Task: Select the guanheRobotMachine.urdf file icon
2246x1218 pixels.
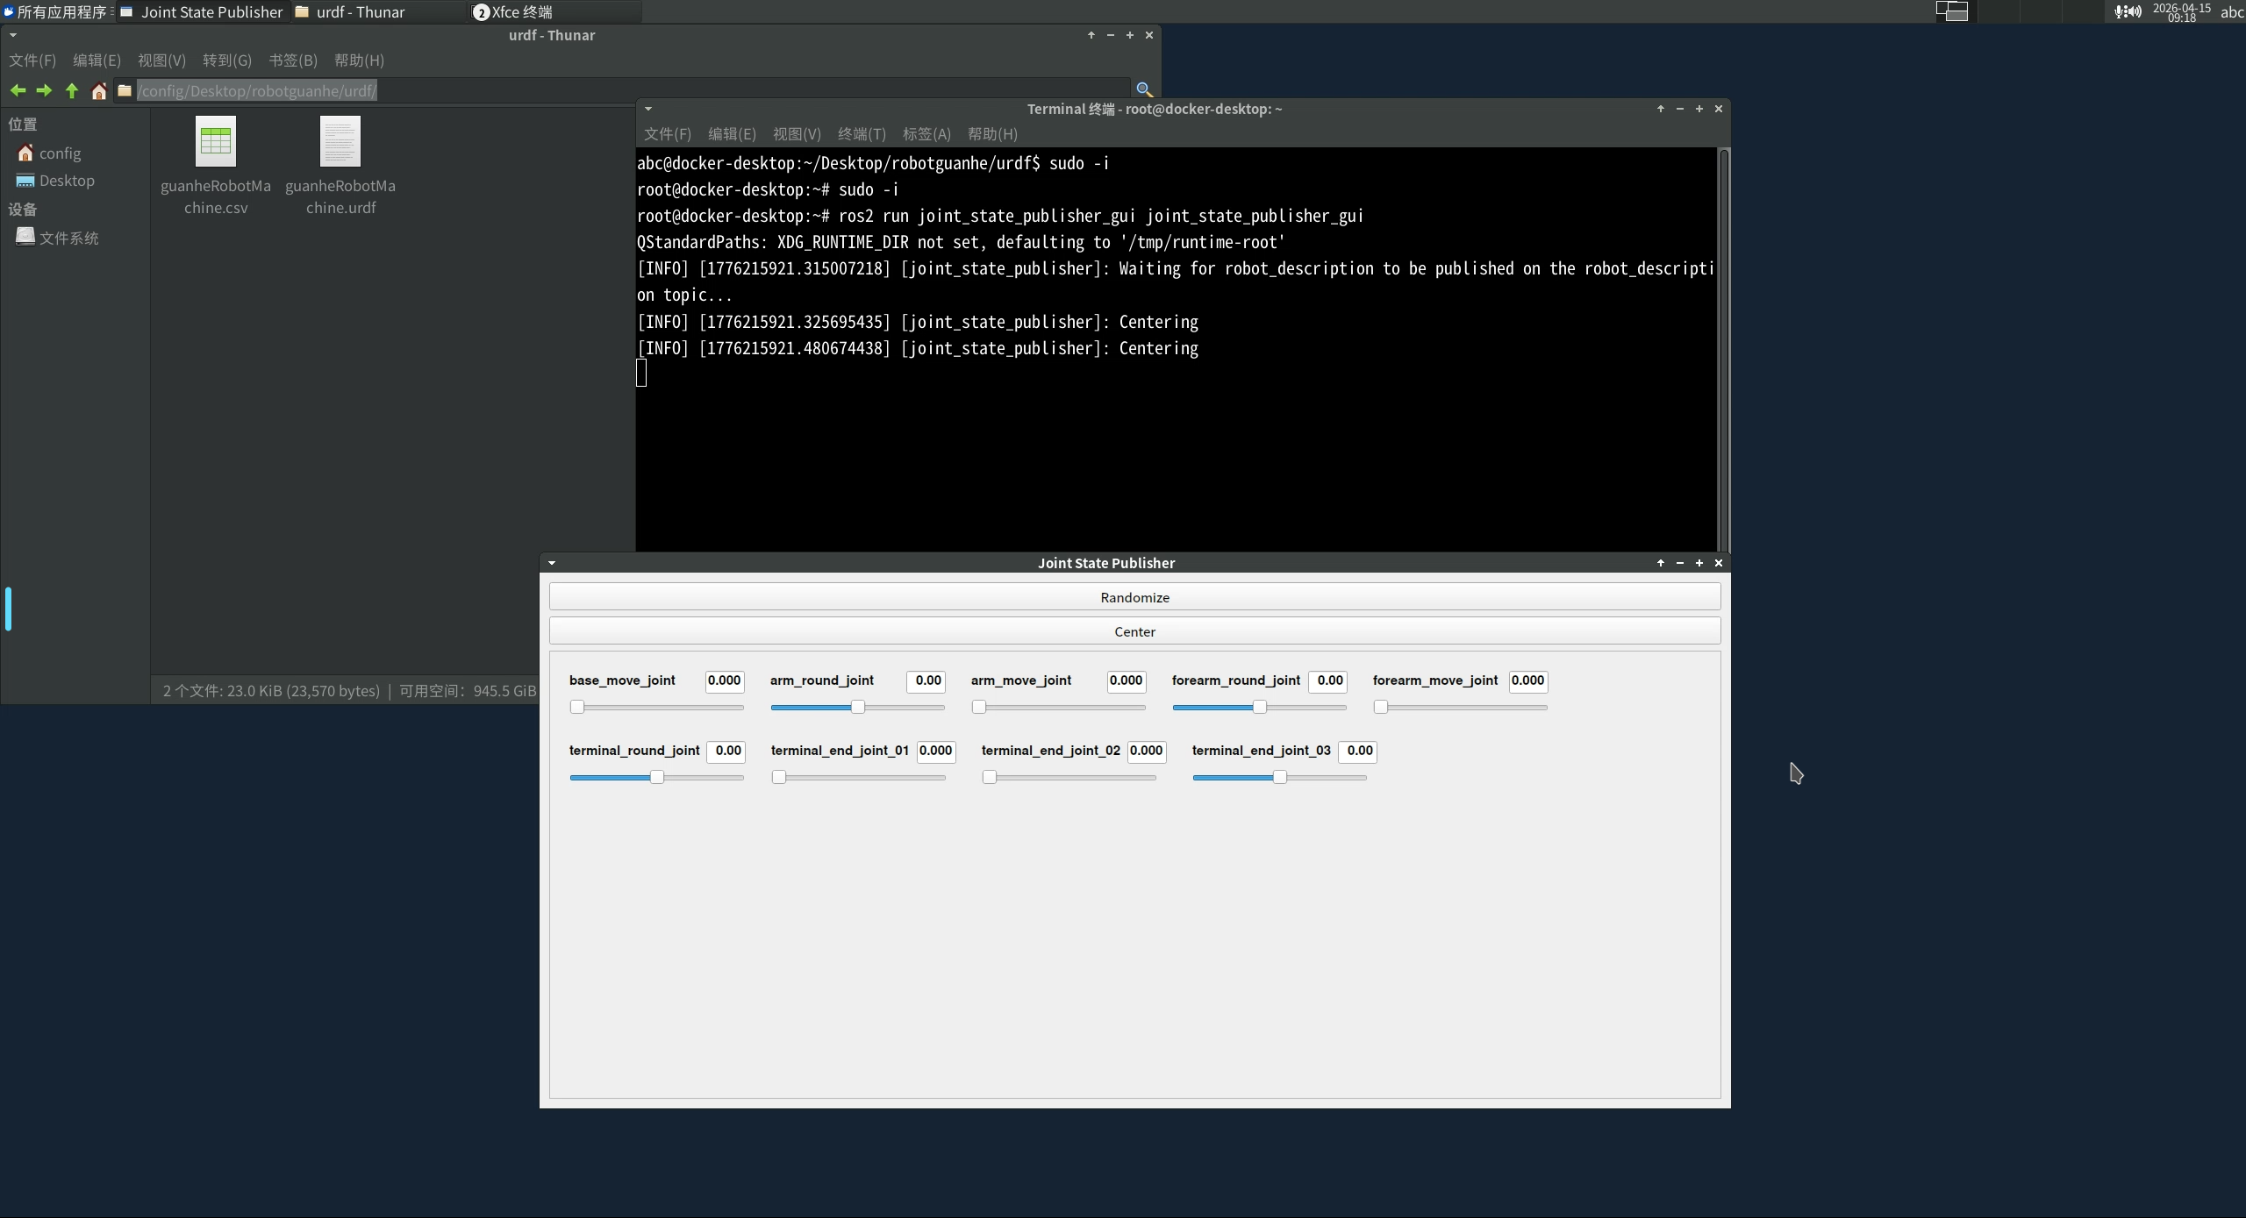Action: (340, 141)
